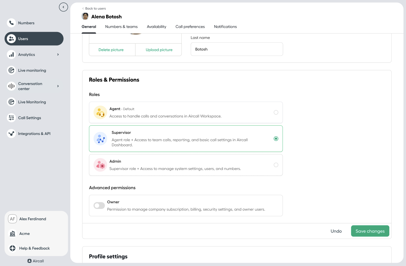Toggle the Owner permission switch

(x=99, y=206)
